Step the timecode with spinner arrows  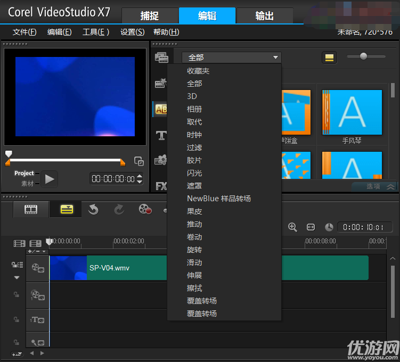[x=140, y=179]
